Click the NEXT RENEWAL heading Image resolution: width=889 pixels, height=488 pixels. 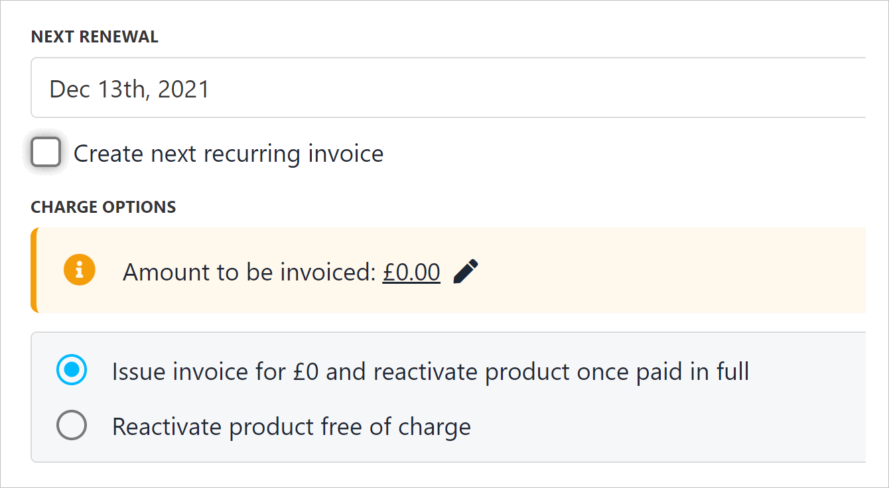(x=95, y=37)
